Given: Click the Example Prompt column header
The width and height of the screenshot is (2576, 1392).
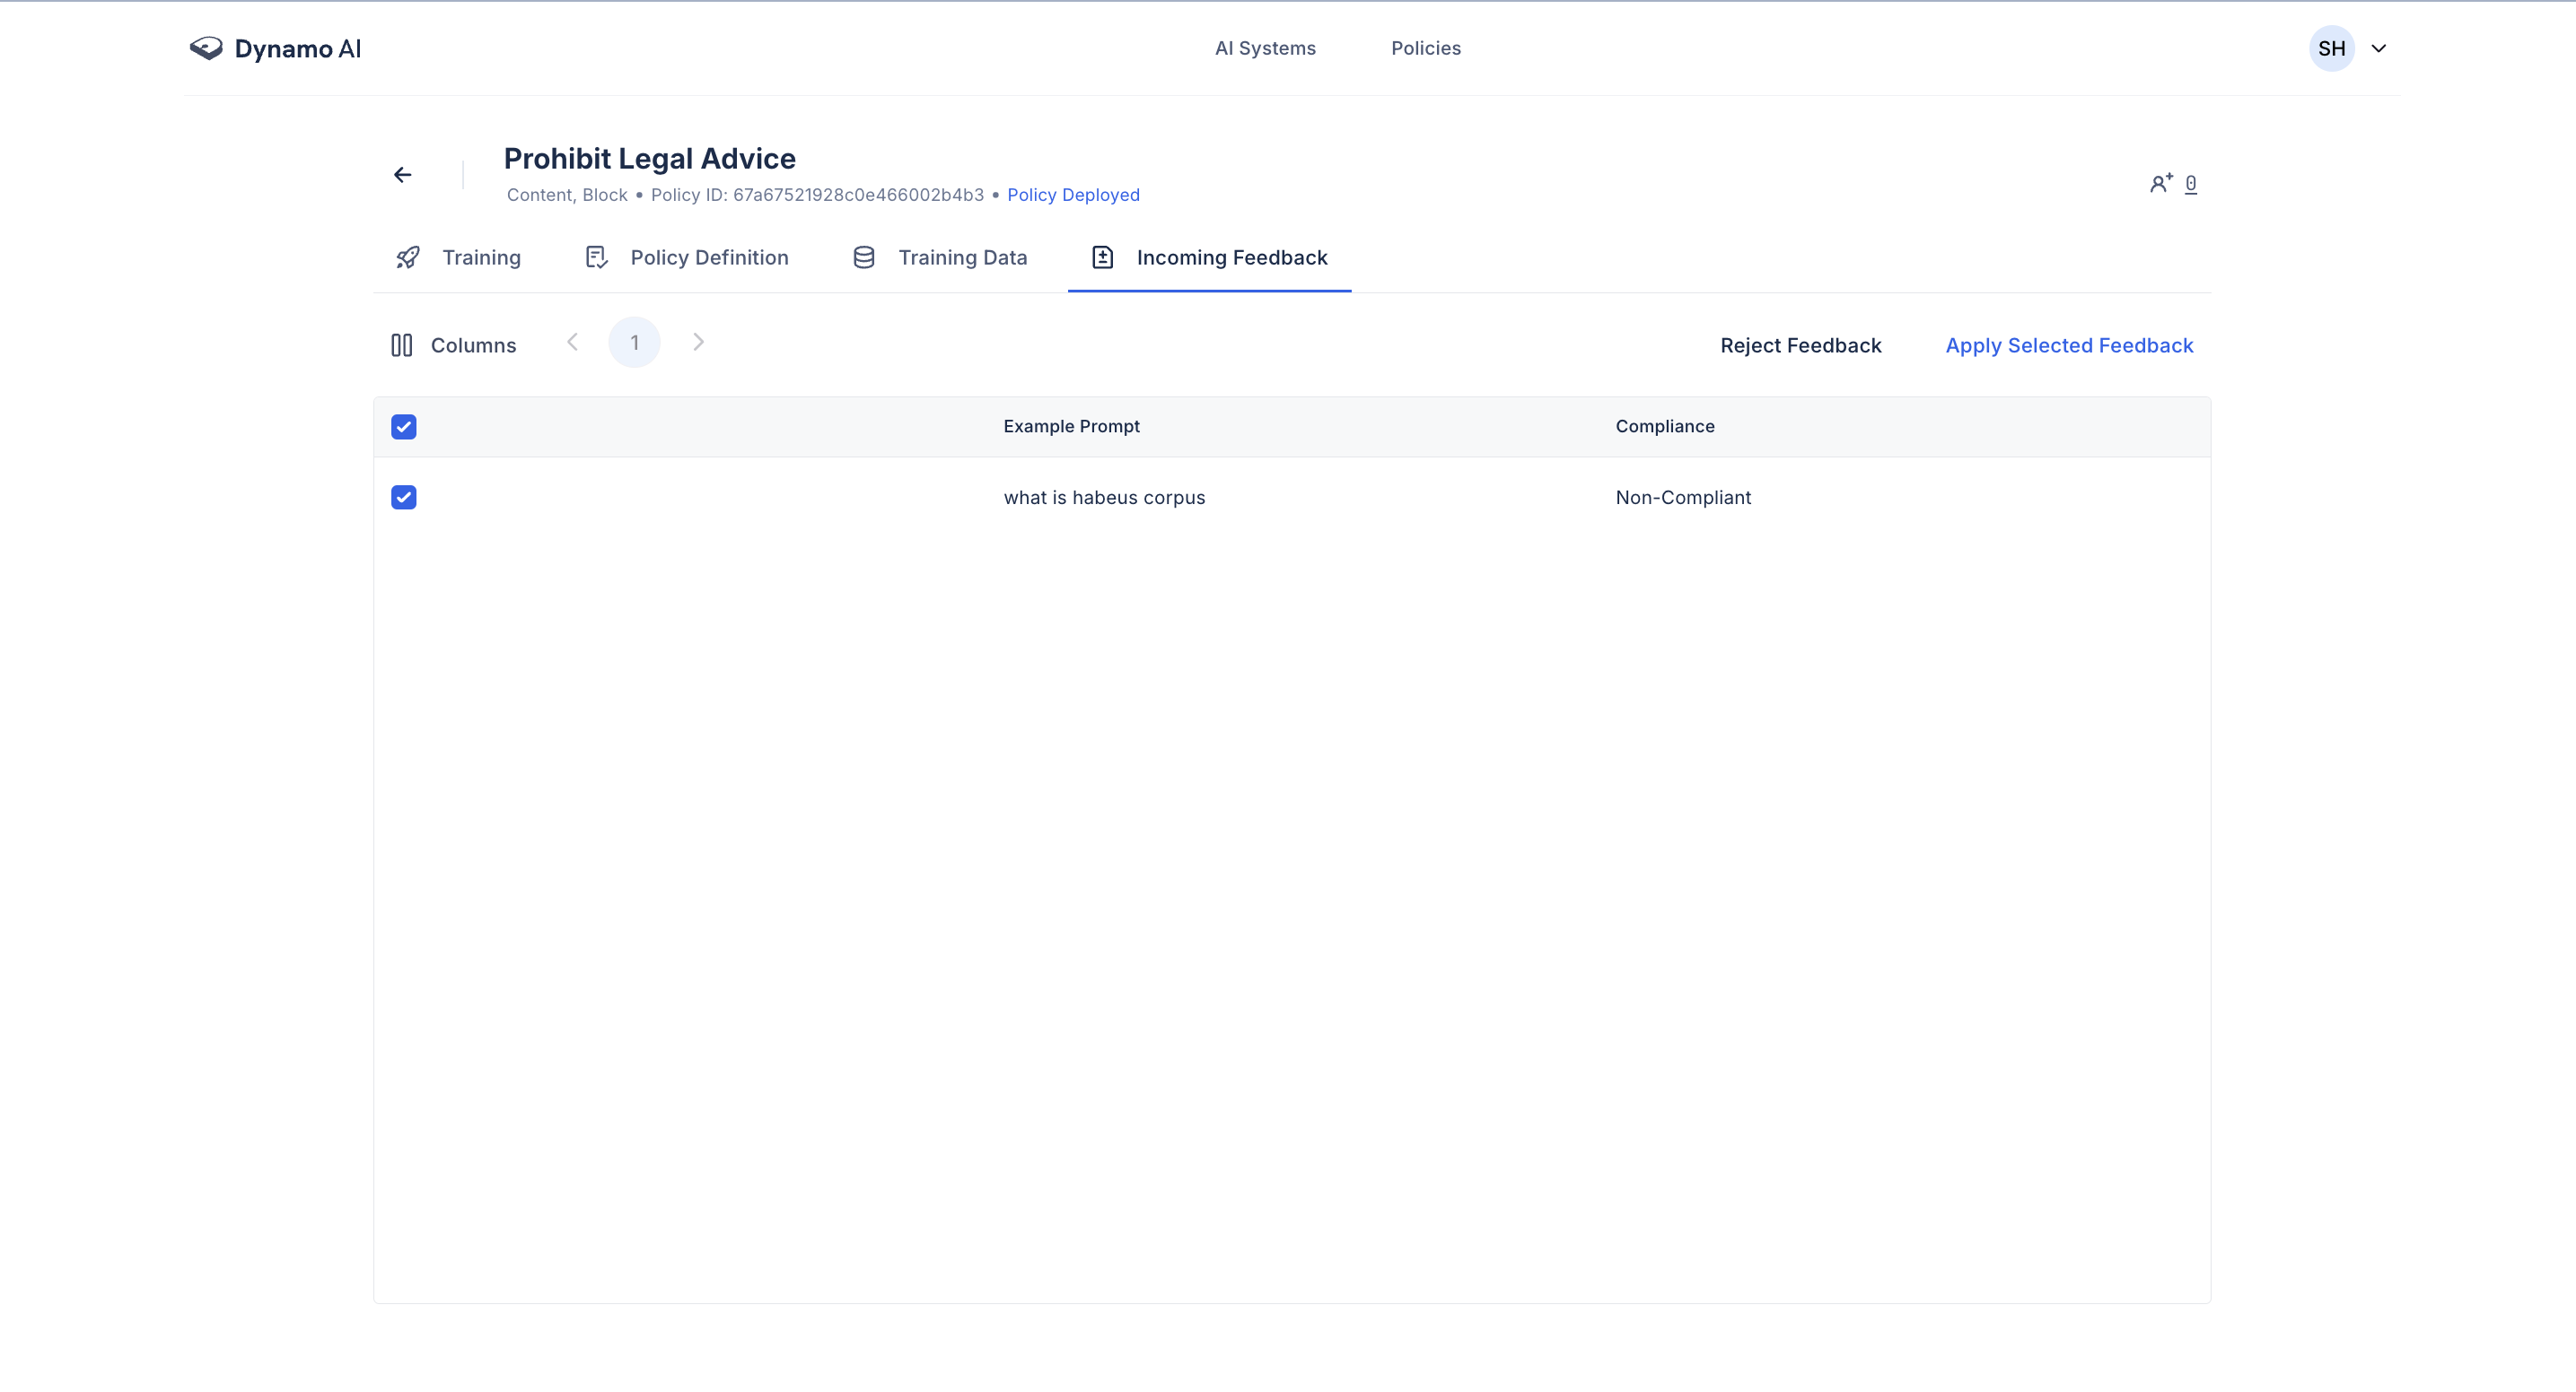Looking at the screenshot, I should [1071, 427].
